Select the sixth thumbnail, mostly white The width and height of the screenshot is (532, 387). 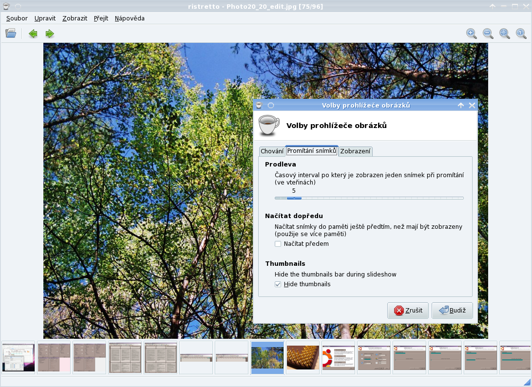196,357
